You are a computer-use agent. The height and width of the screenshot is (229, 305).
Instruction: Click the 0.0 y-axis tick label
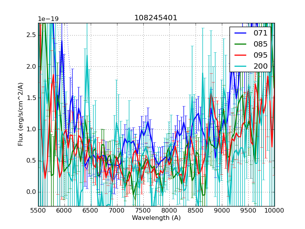(31, 192)
